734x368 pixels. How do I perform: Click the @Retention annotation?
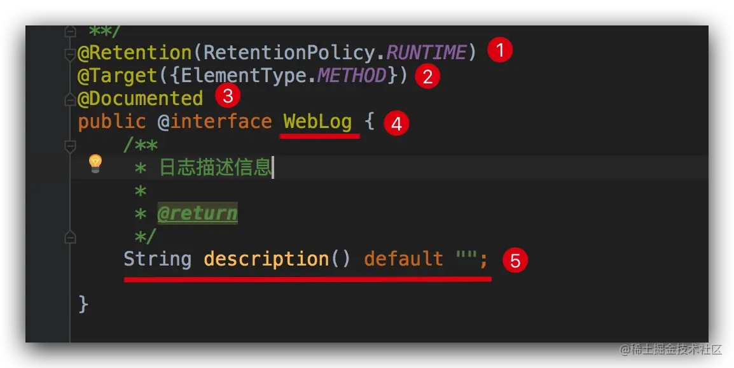pyautogui.click(x=134, y=52)
